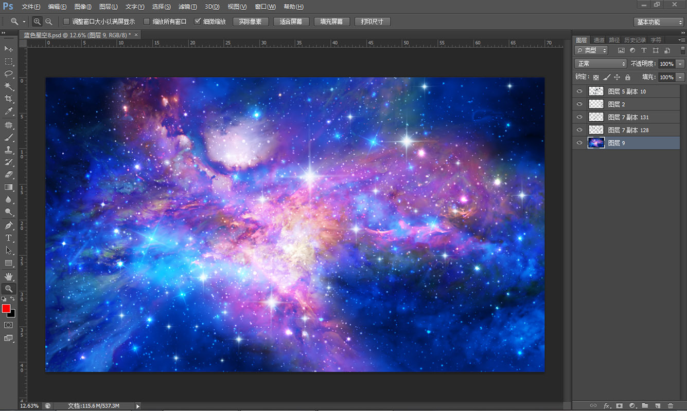The width and height of the screenshot is (687, 411).
Task: Select the Dodge tool
Action: click(x=9, y=212)
